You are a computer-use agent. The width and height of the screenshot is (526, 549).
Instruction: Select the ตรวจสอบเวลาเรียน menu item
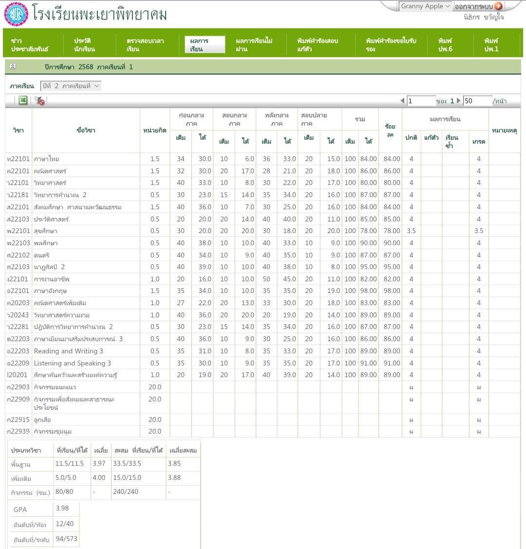point(145,45)
